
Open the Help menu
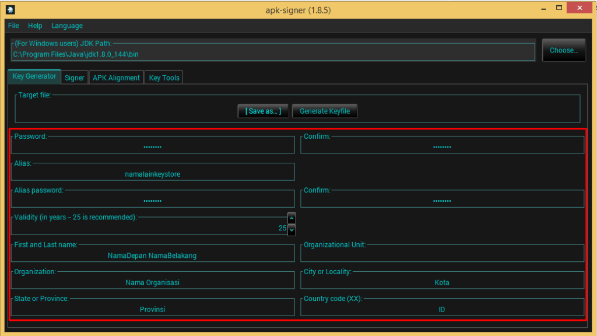coord(35,26)
